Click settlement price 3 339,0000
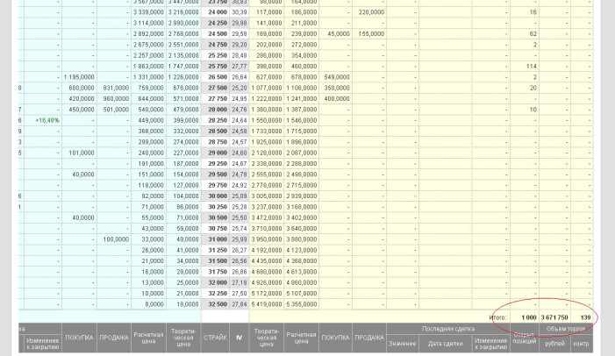 148,12
